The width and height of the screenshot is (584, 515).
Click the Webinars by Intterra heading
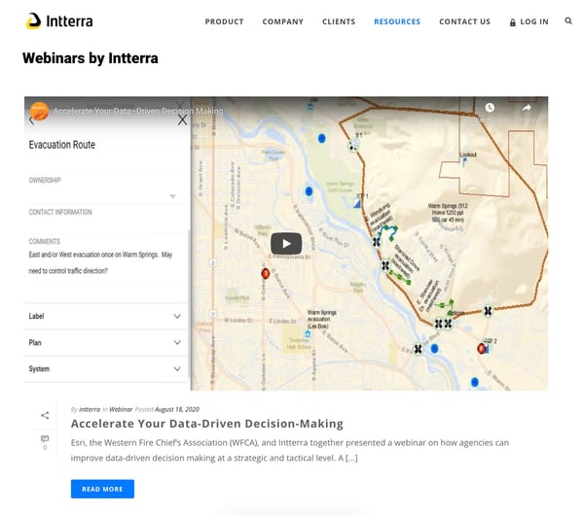click(91, 58)
